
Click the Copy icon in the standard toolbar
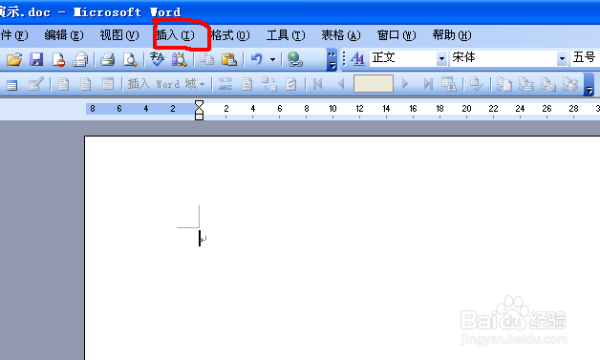click(207, 59)
